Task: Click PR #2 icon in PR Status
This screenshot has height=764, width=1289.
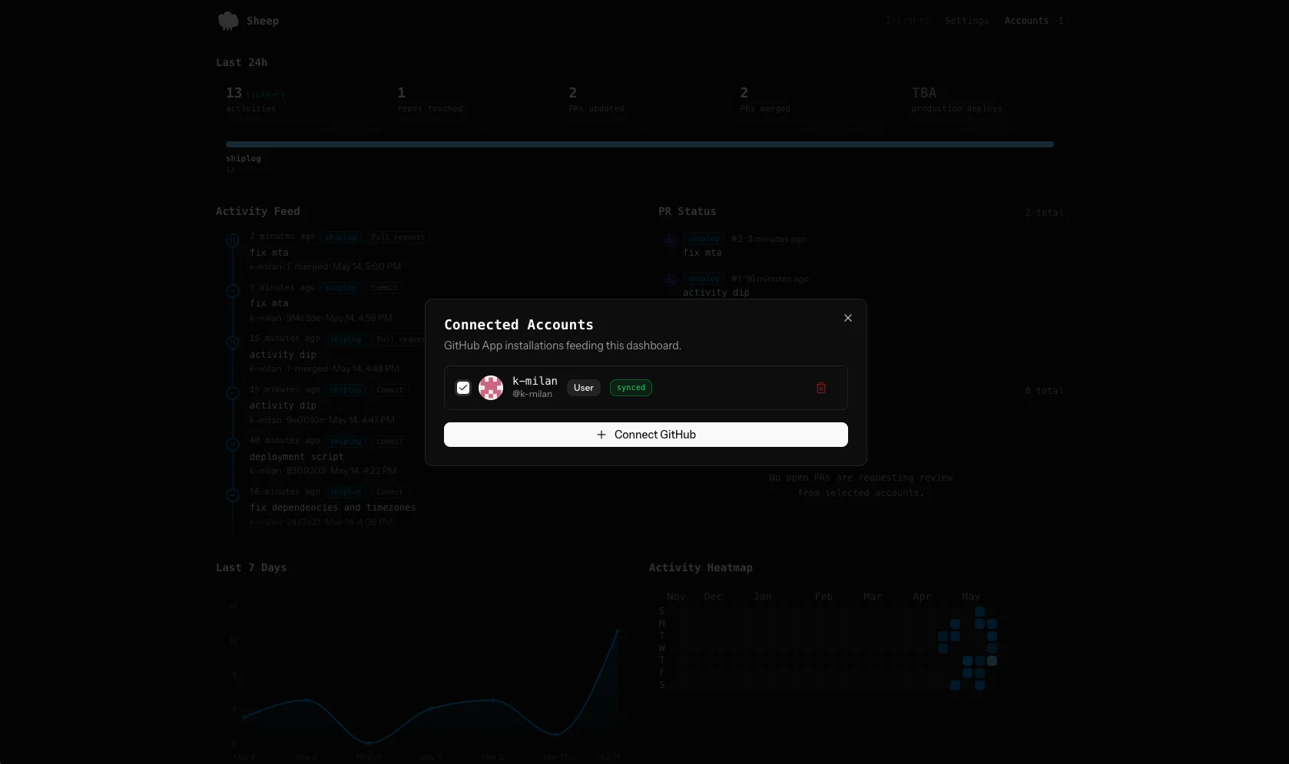Action: click(x=670, y=240)
